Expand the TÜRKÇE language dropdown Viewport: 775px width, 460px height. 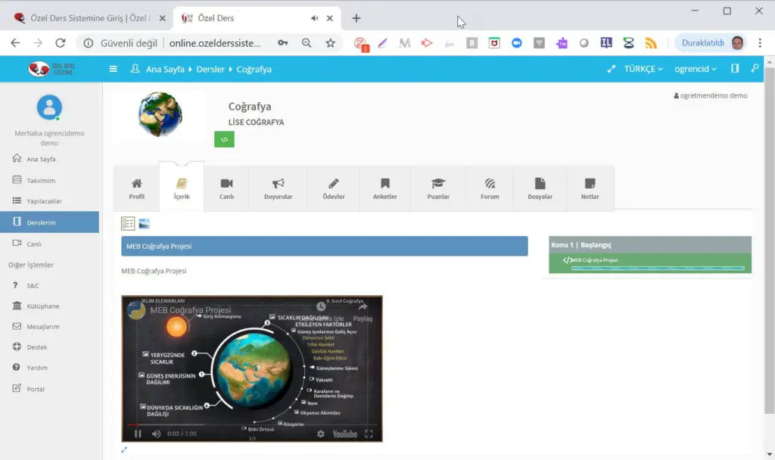point(643,69)
